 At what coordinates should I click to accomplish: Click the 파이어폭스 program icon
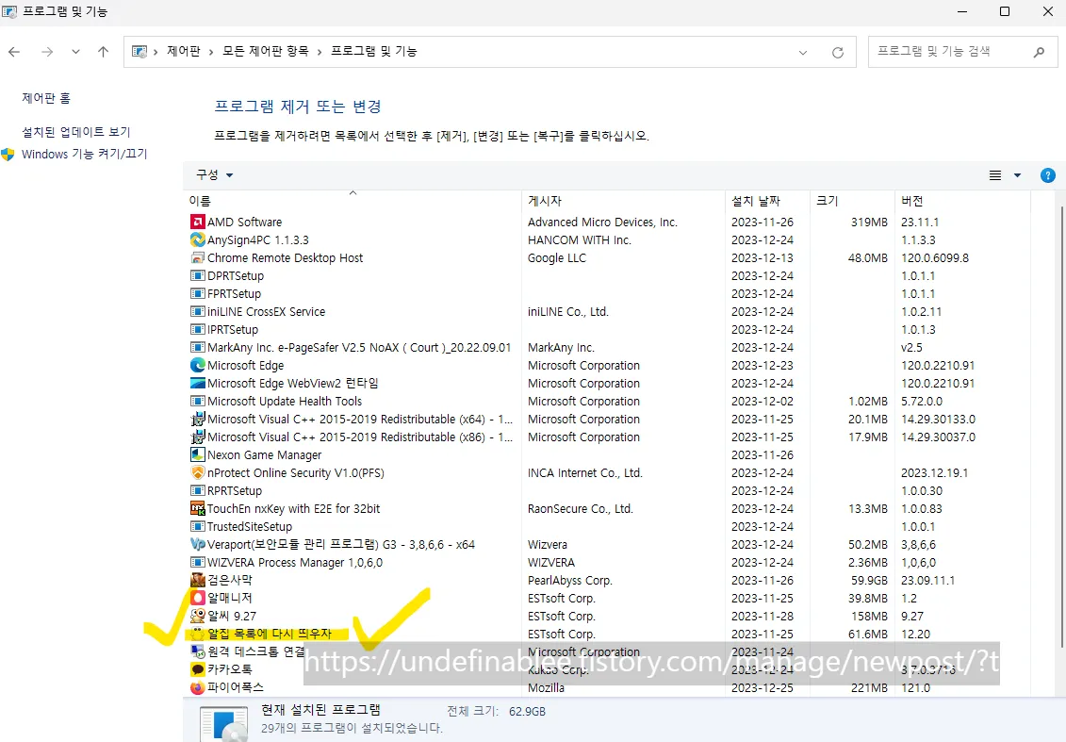pyautogui.click(x=197, y=687)
